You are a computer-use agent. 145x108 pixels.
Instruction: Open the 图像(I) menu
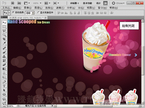[28, 8]
